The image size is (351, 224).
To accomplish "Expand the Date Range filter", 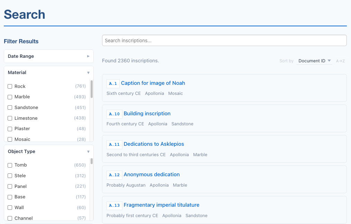I will tap(48, 56).
